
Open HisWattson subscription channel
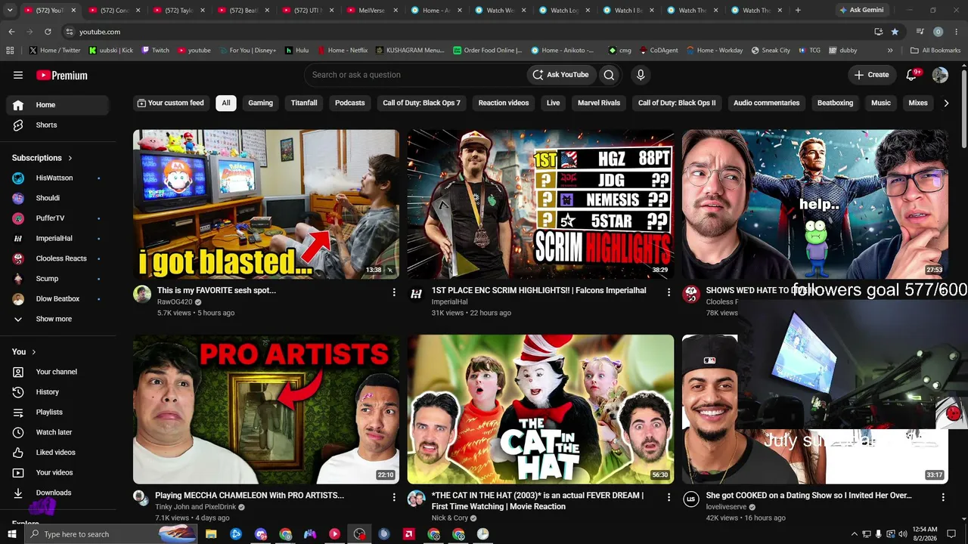click(x=57, y=178)
